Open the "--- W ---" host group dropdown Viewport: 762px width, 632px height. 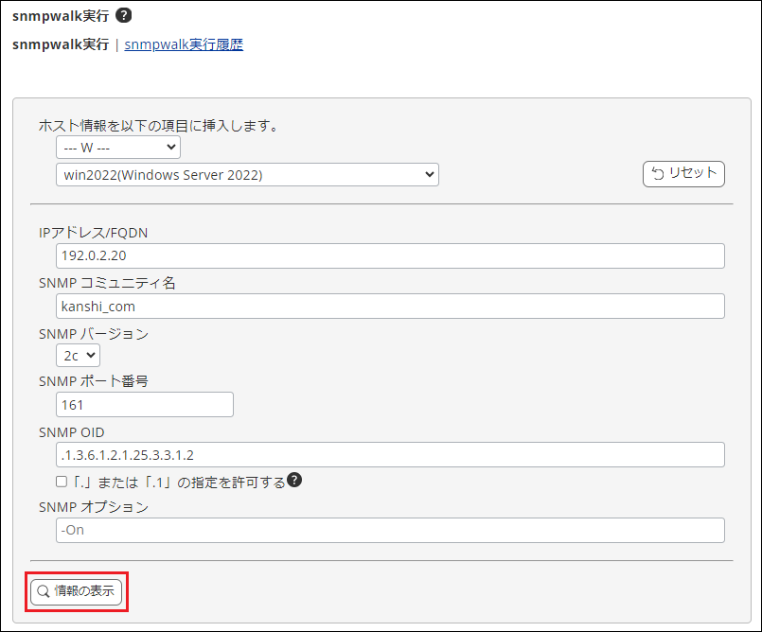pos(117,148)
